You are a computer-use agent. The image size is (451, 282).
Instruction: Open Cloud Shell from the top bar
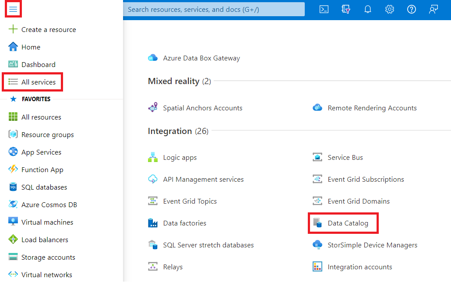[x=324, y=9]
